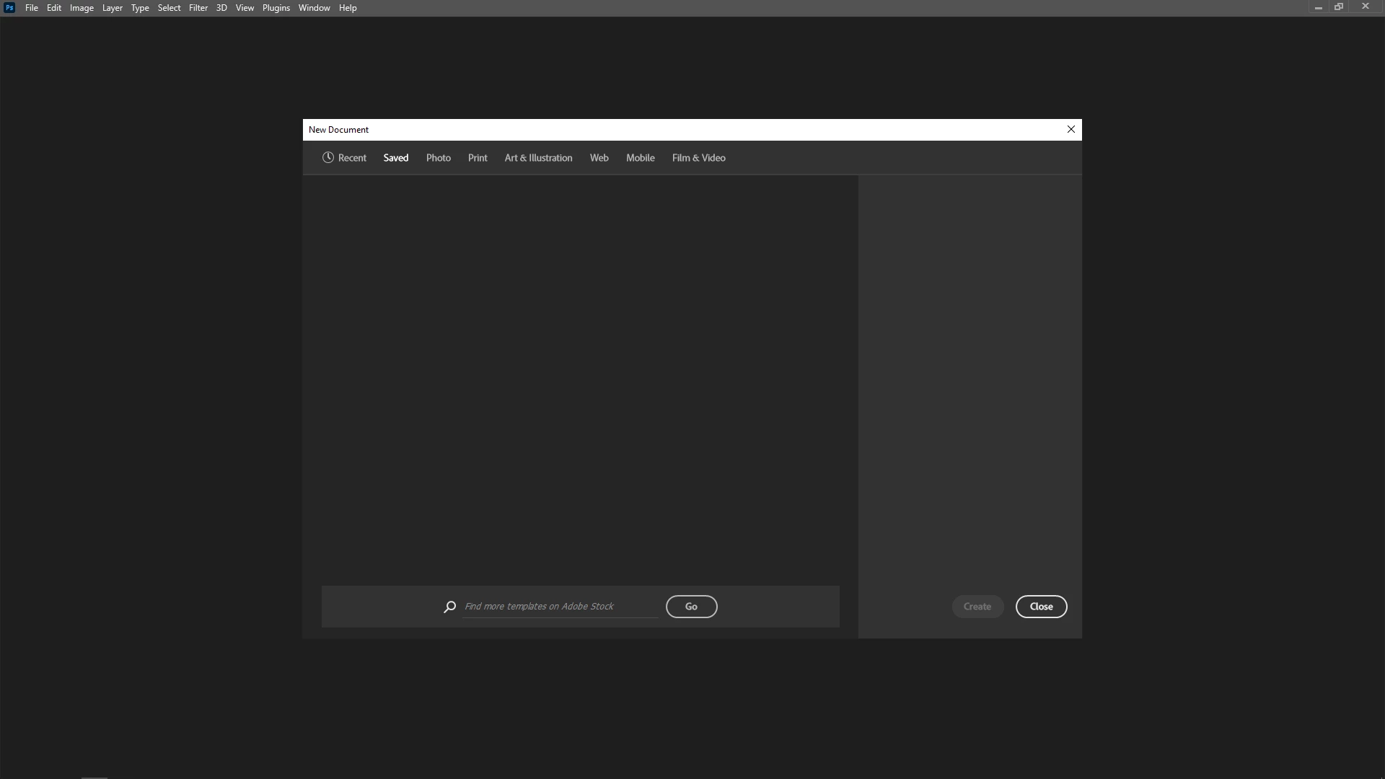Click the magnifier search icon
This screenshot has width=1385, height=779.
click(x=449, y=607)
